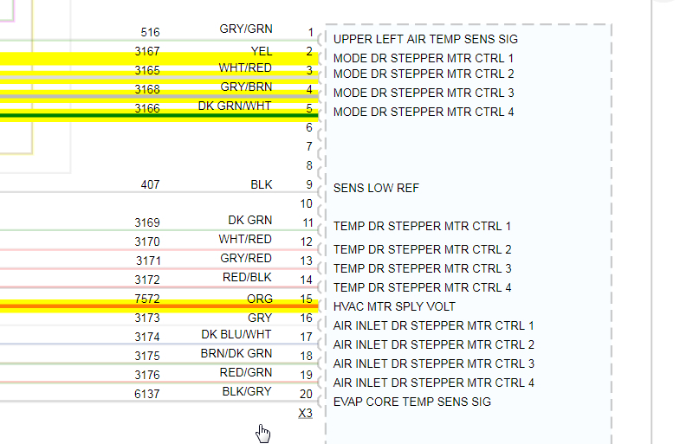The height and width of the screenshot is (444, 680).
Task: Open the X3 connector link
Action: click(305, 414)
